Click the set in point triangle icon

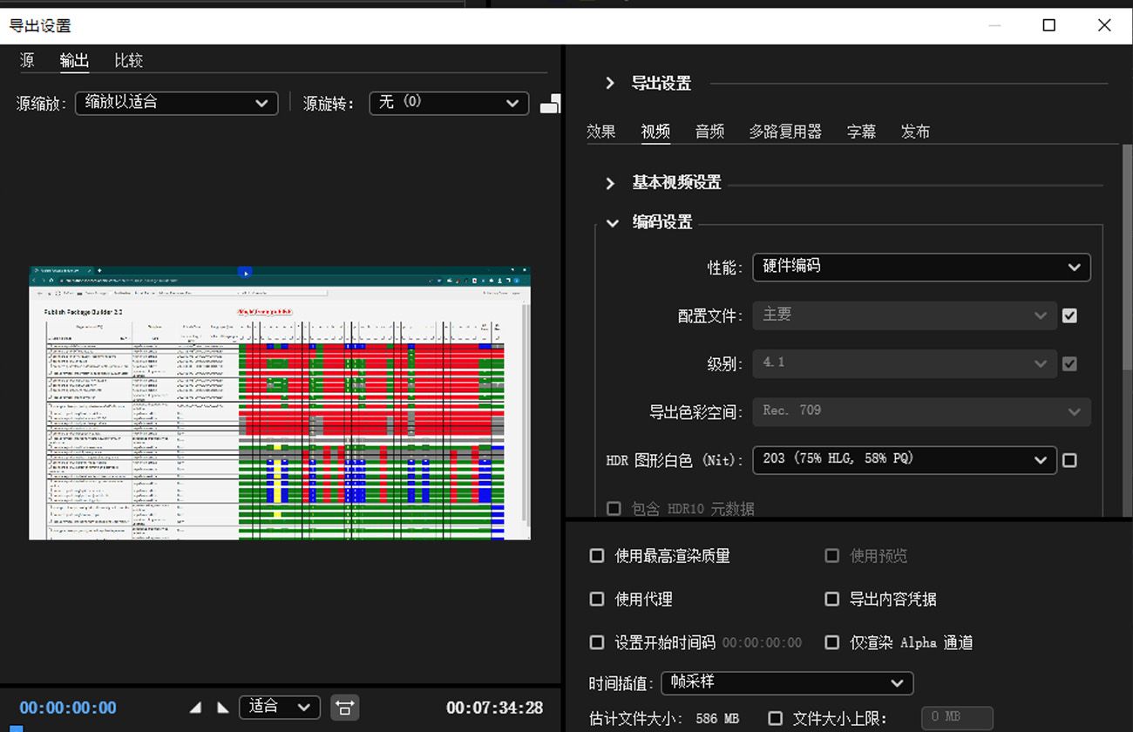(196, 708)
